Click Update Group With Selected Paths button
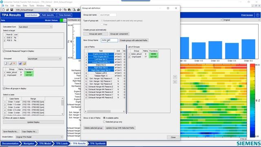 point(120,128)
